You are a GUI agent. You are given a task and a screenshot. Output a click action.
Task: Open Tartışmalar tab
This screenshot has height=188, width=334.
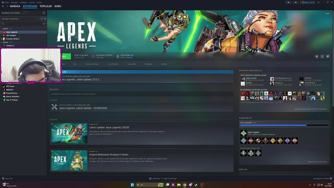pos(132,64)
